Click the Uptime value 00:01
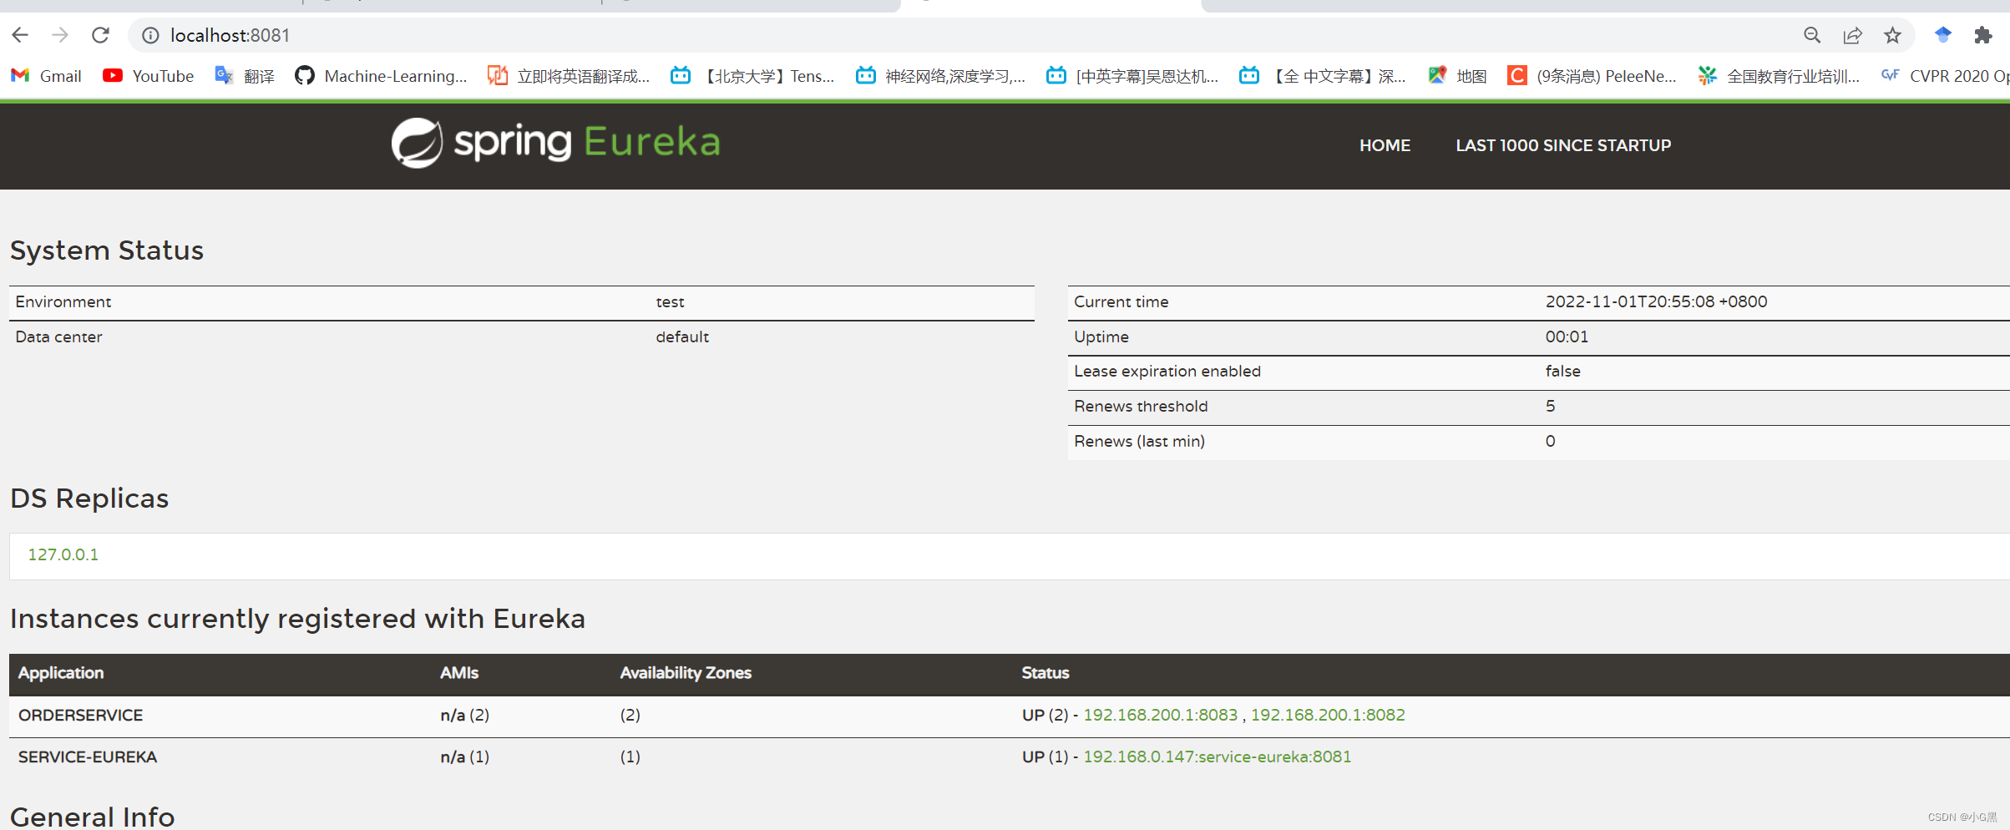2010x830 pixels. point(1567,337)
